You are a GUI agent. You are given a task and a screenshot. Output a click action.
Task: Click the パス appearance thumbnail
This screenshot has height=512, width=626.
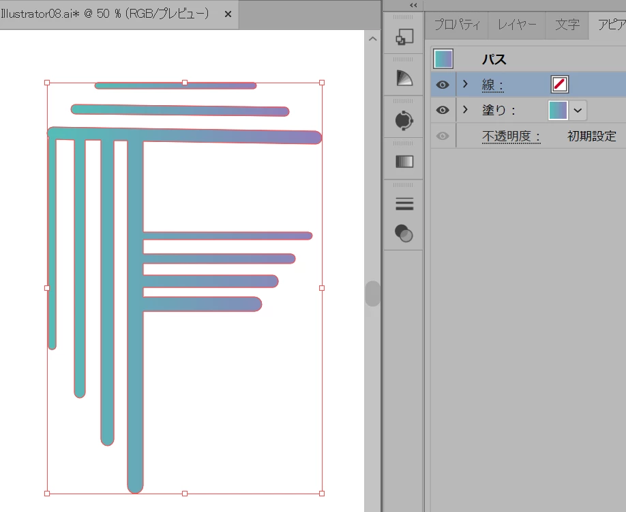(443, 59)
